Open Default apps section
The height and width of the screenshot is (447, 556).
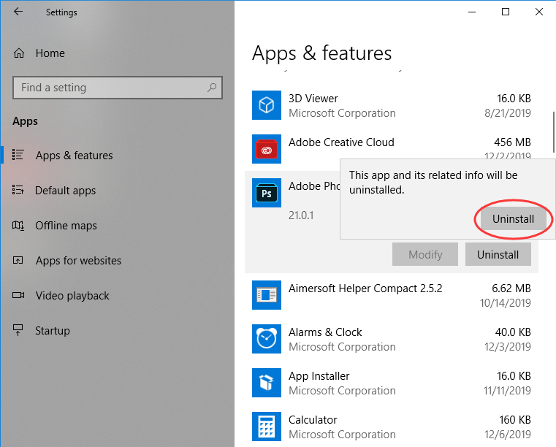click(x=65, y=191)
